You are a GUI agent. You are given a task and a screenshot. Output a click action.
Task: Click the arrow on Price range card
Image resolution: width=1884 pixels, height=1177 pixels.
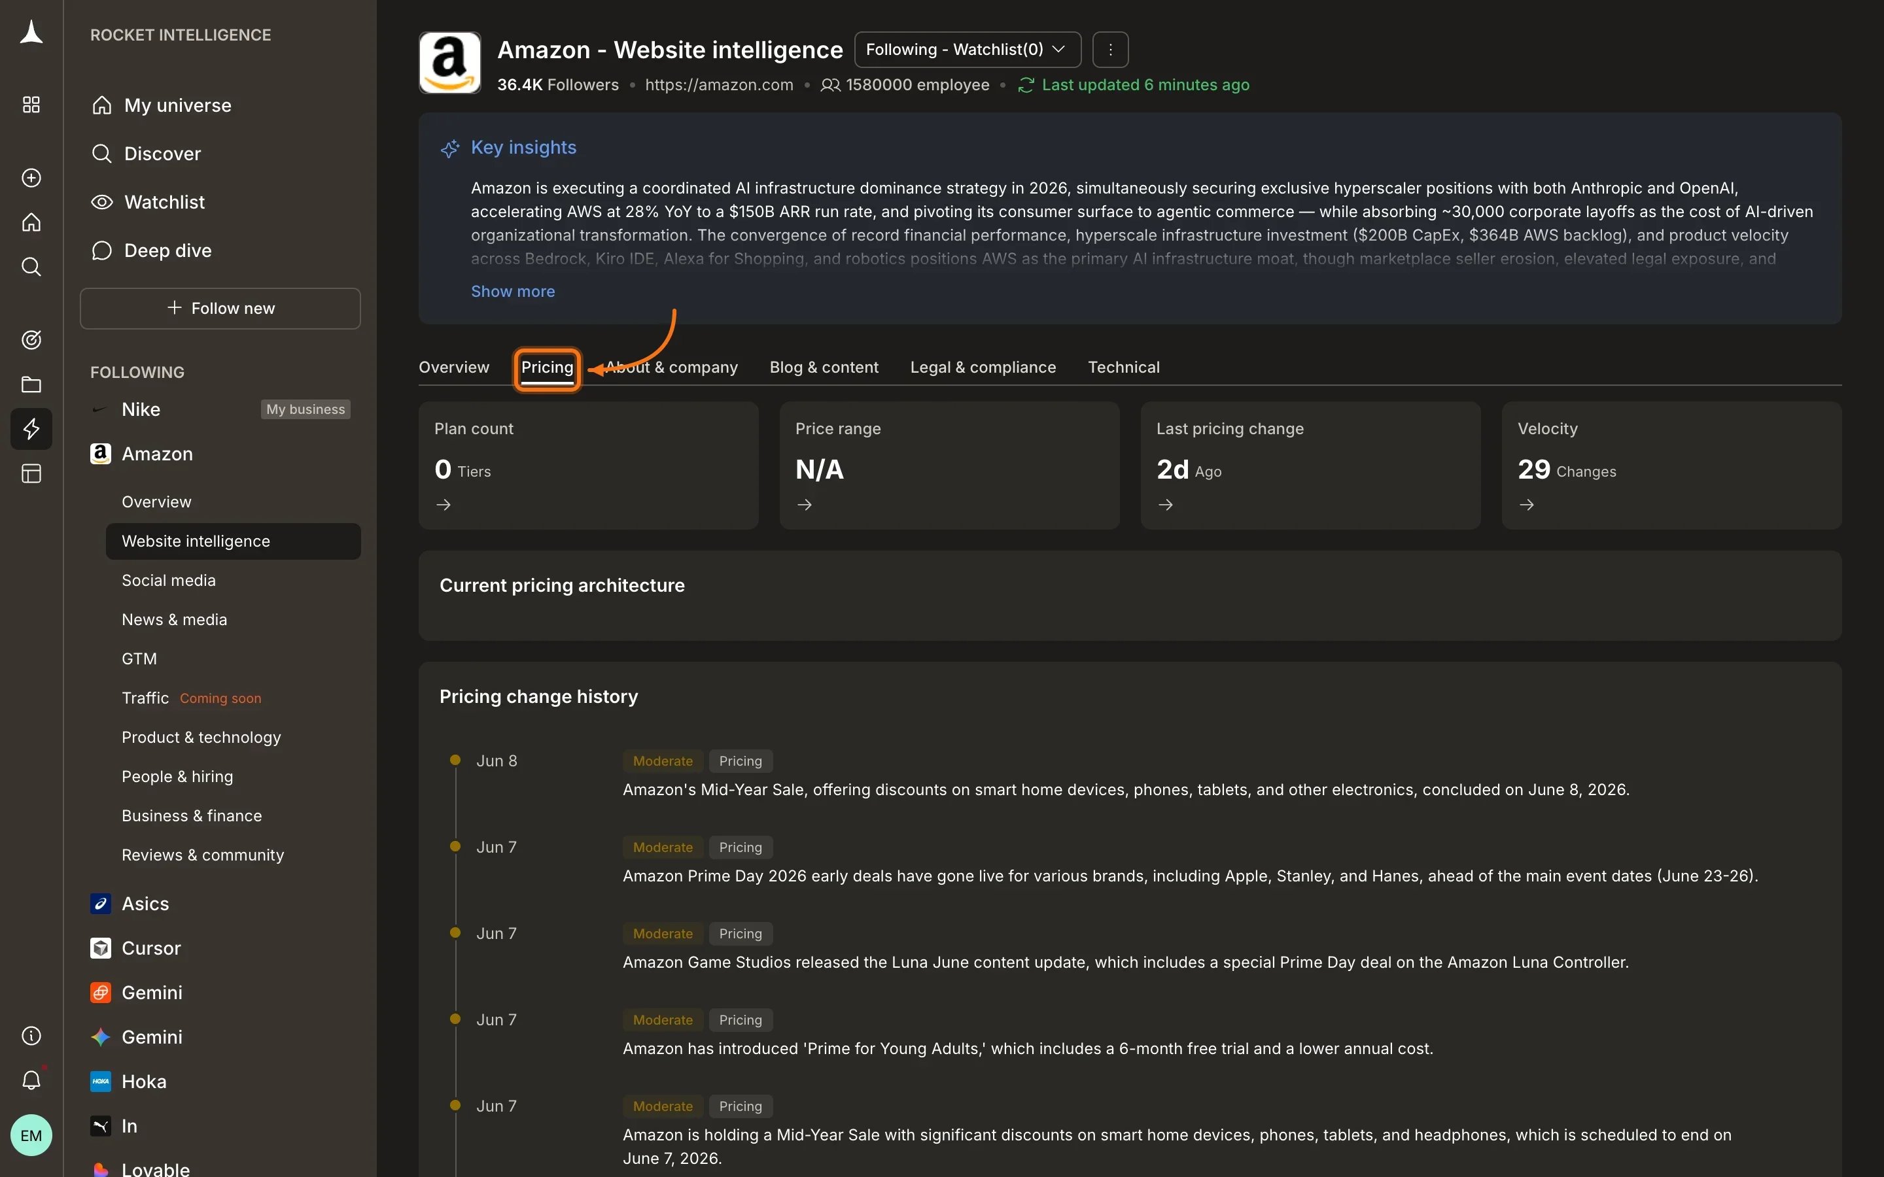point(805,505)
